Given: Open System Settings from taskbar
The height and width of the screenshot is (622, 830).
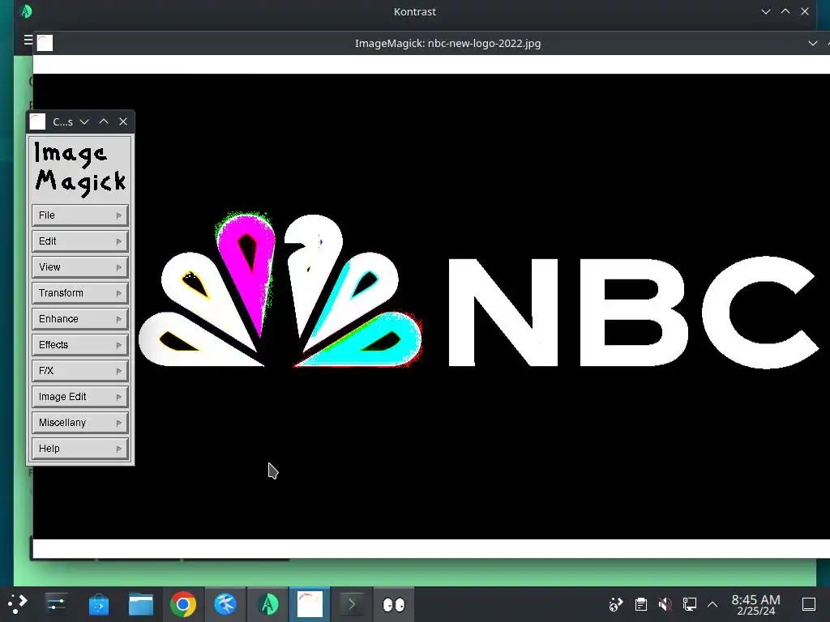Looking at the screenshot, I should point(56,604).
